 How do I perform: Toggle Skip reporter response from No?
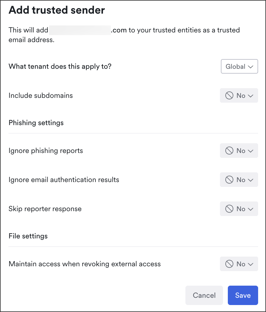[239, 209]
